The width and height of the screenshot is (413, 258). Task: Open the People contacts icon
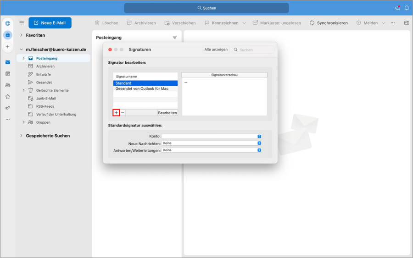8,85
